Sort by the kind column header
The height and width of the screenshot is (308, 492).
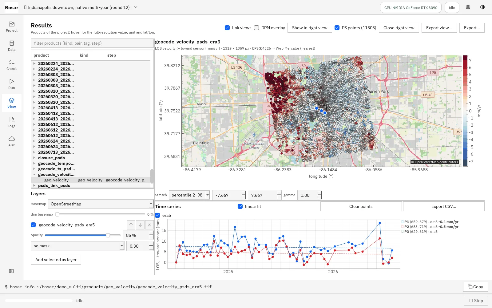pos(84,55)
